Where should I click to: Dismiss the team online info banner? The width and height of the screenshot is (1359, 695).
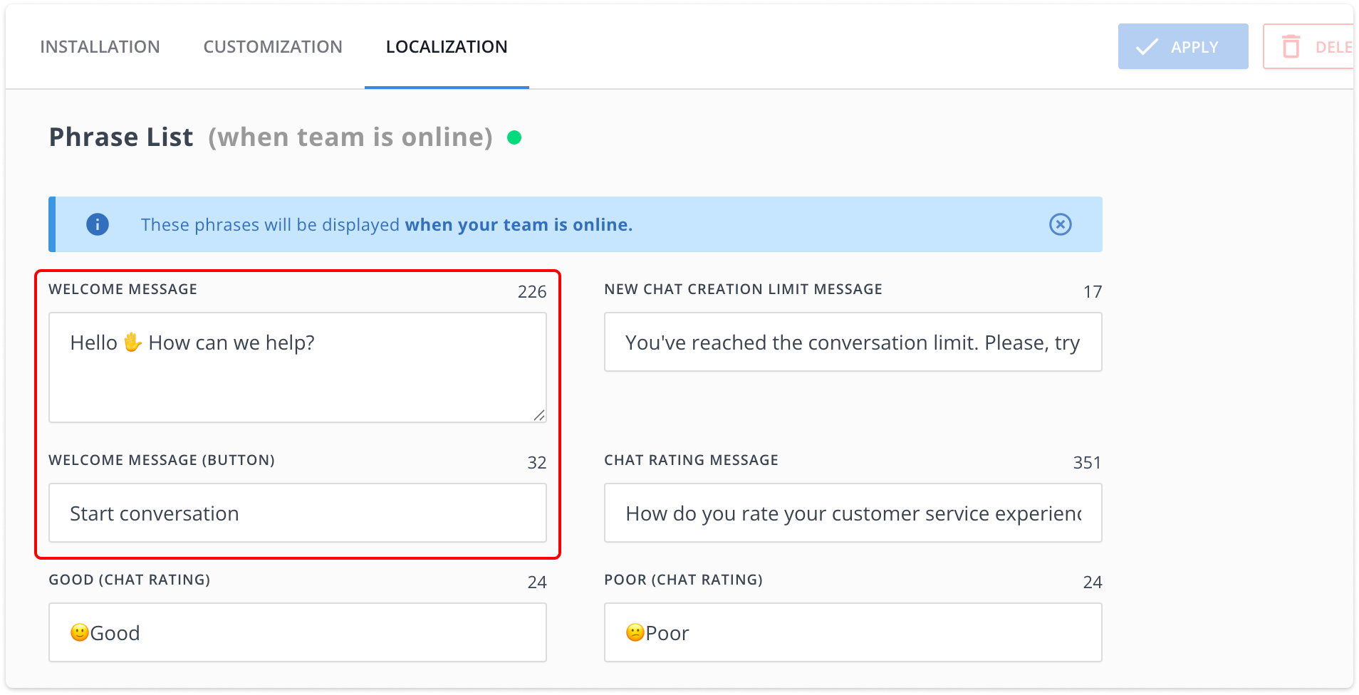[1061, 224]
